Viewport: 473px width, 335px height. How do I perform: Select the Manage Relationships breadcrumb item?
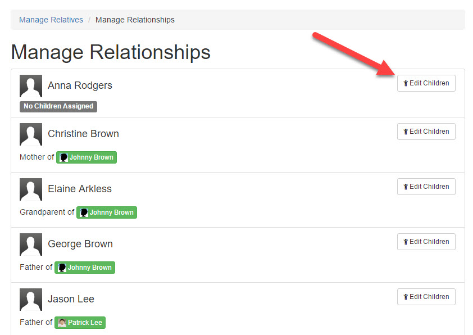[x=135, y=20]
